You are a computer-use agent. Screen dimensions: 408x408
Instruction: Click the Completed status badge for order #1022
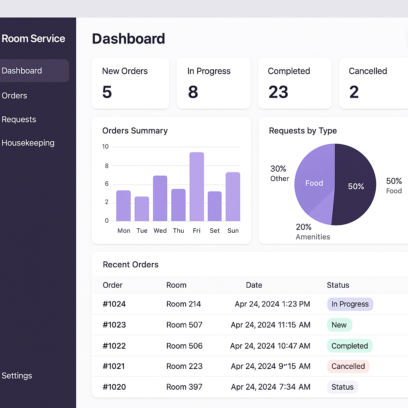click(x=349, y=346)
